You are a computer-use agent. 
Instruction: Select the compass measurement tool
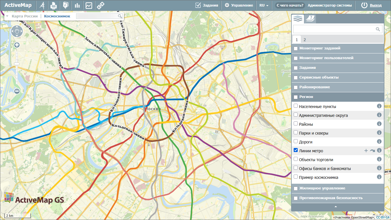pos(42,5)
